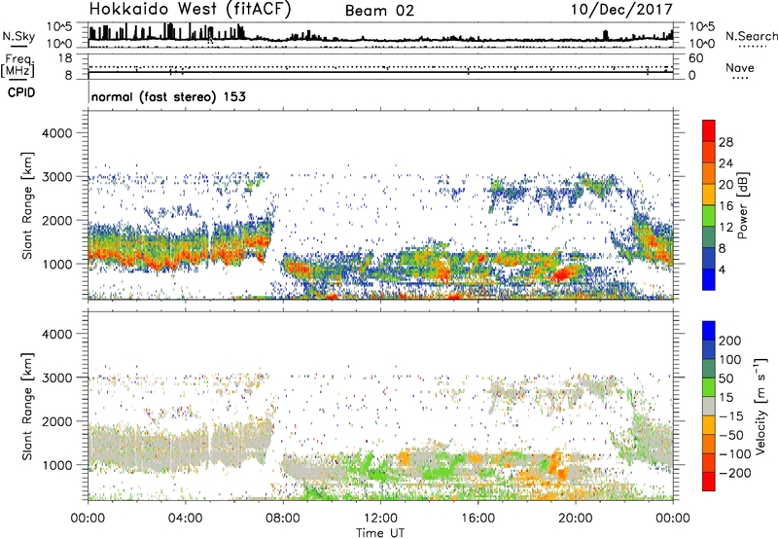Click the '4000' range tick in the power panel
This screenshot has height=539, width=778.
tap(57, 133)
